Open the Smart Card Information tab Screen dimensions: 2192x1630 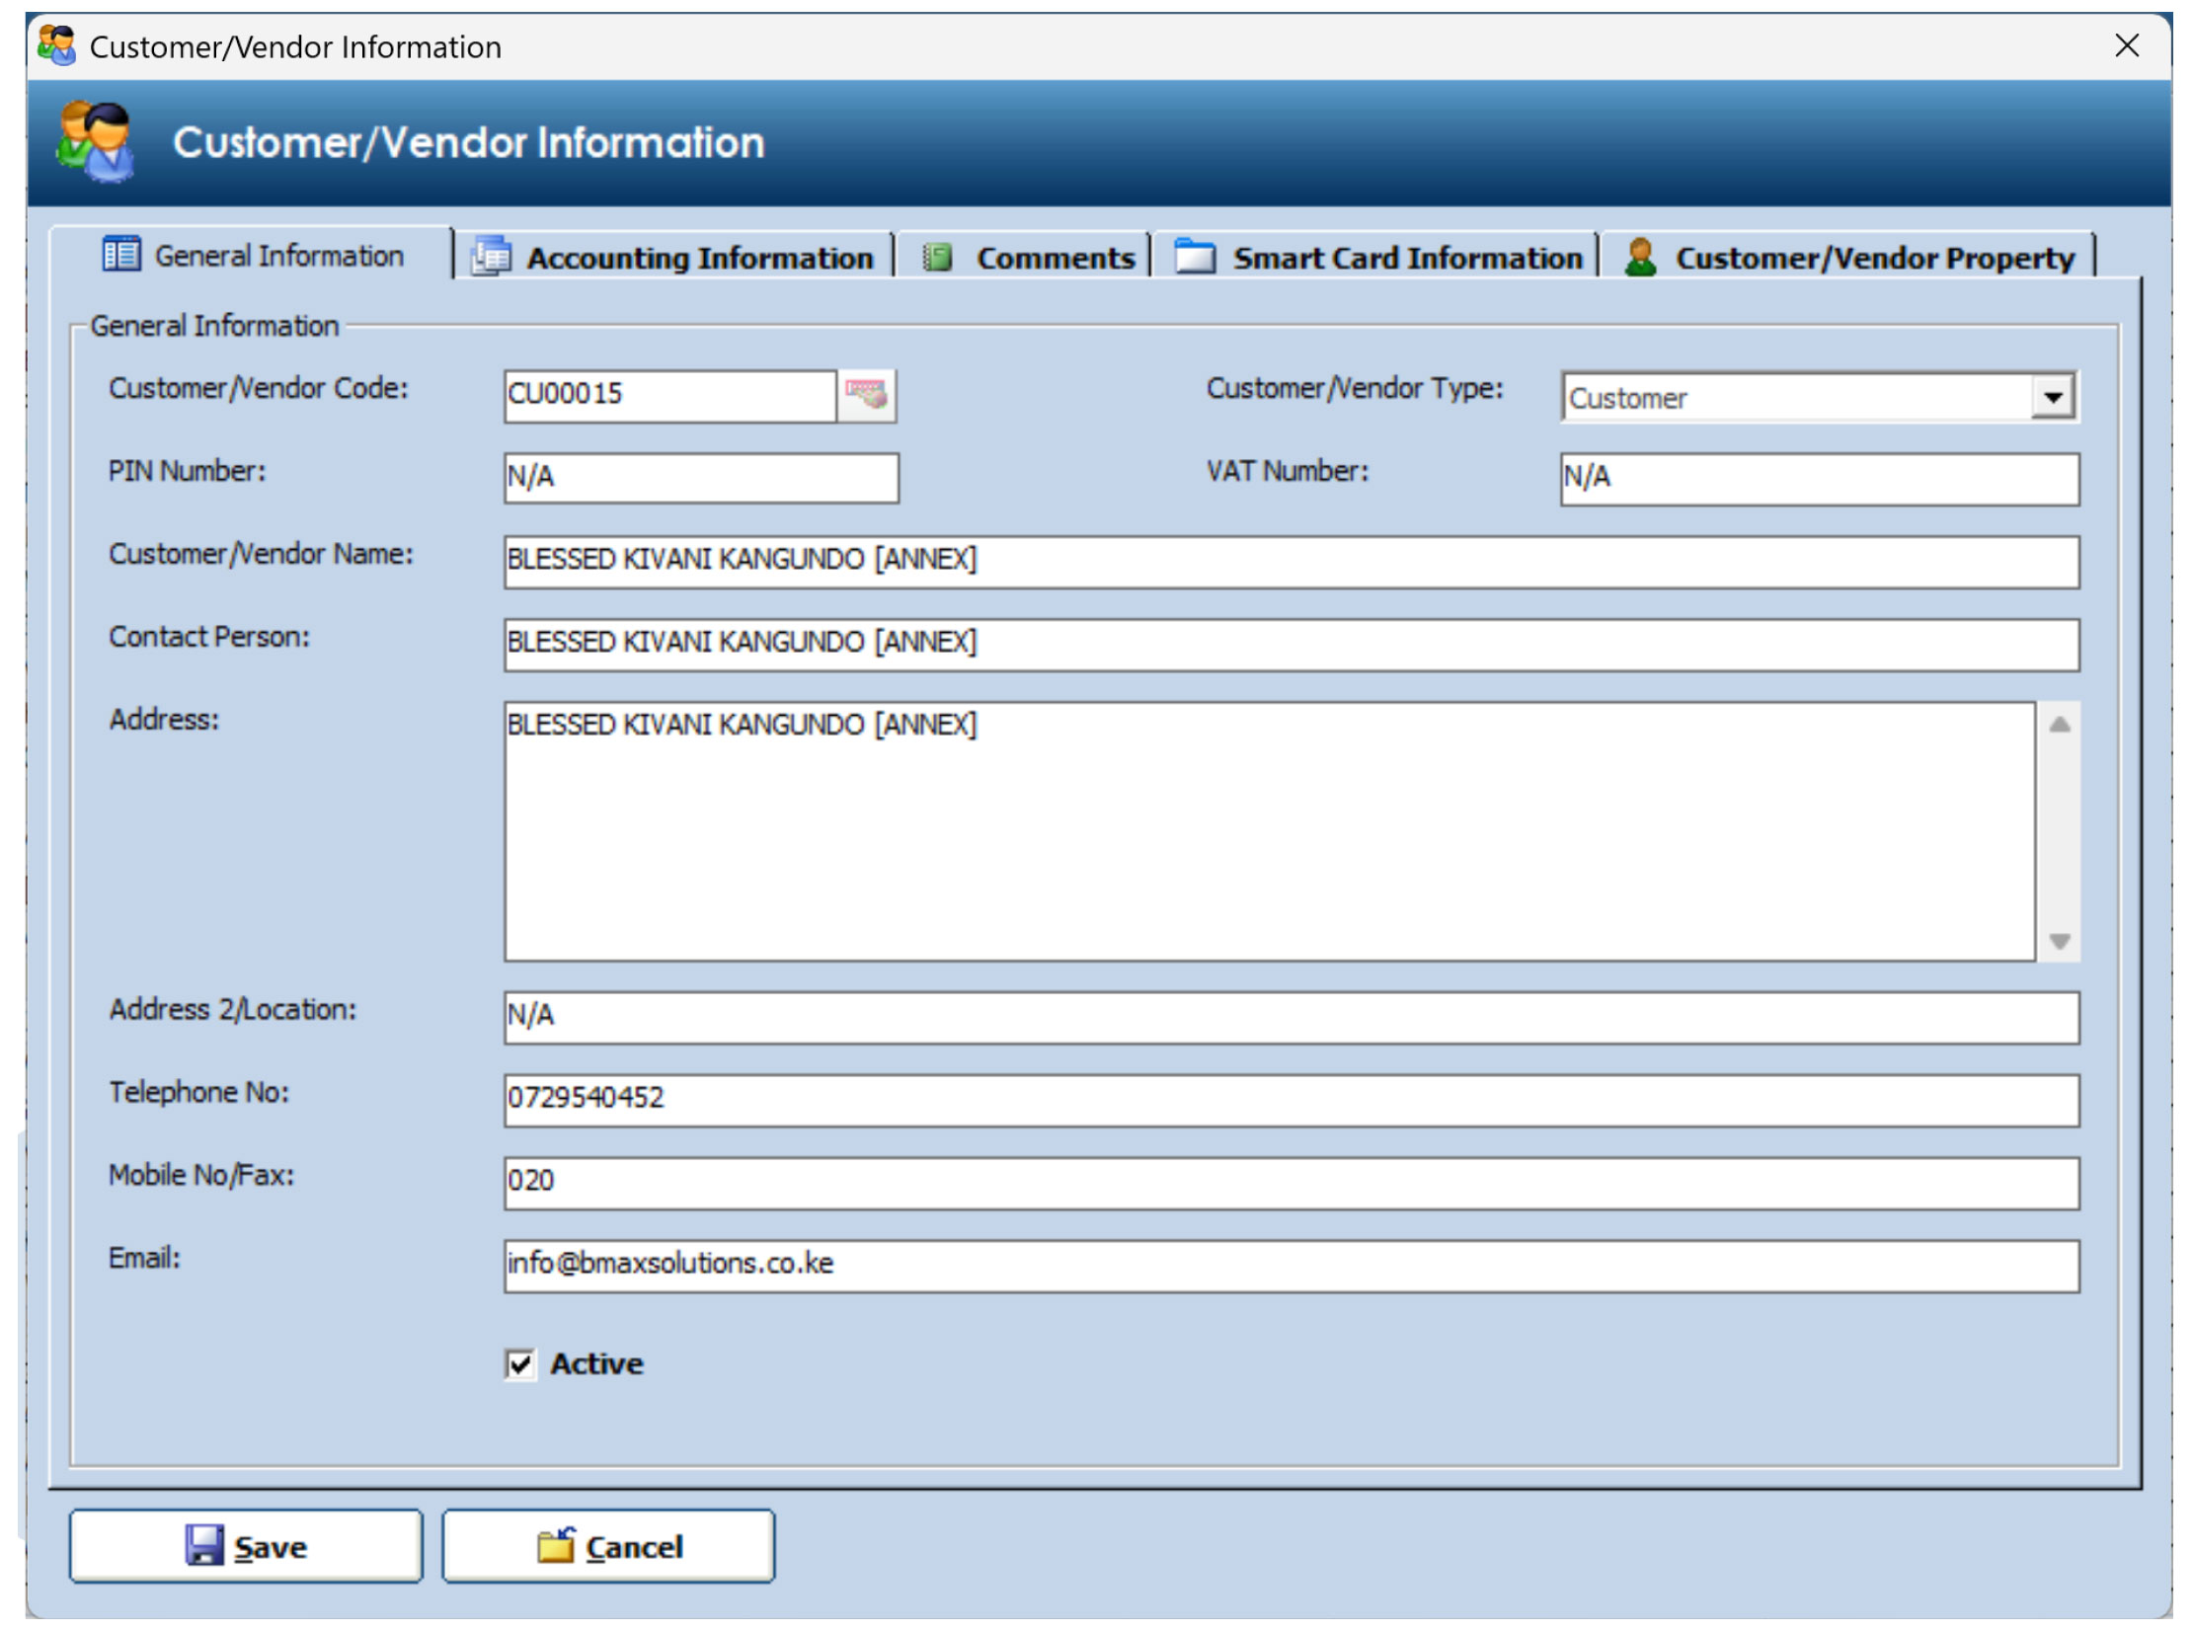tap(1406, 258)
